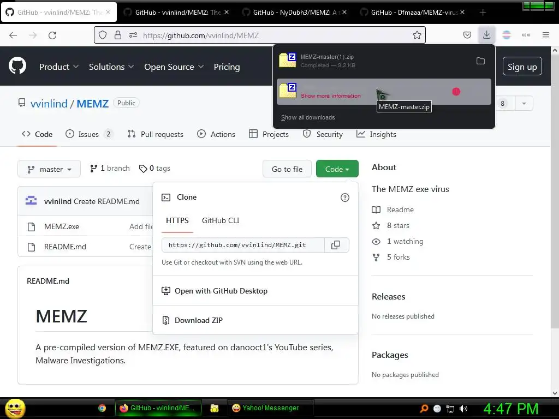Open the README.md file row

point(65,247)
